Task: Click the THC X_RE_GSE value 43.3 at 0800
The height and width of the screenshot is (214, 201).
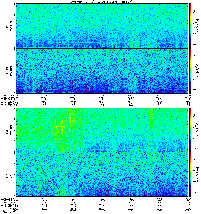Action: click(188, 199)
